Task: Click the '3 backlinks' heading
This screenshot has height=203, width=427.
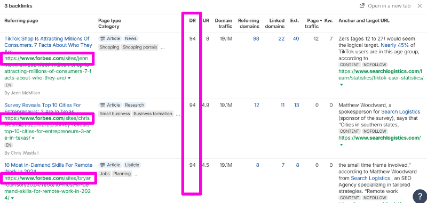Action: pyautogui.click(x=18, y=6)
